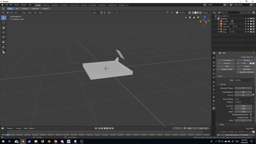Open Global transform orientation dropdown
Image resolution: width=256 pixels, height=144 pixels.
[94, 12]
